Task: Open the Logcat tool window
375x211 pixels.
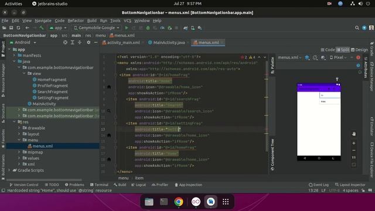Action: tap(139, 185)
